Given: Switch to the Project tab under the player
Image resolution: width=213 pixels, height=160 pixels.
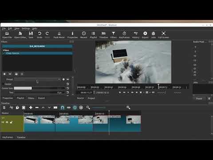Looking at the screenshot, I should click(91, 98).
